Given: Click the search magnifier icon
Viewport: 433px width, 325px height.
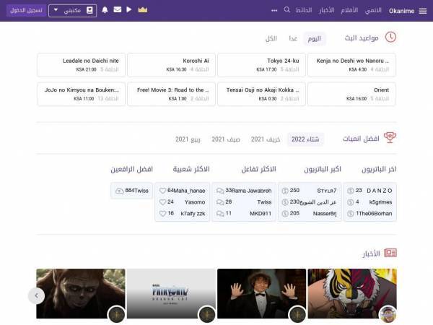Looking at the screenshot, I should click(287, 9).
